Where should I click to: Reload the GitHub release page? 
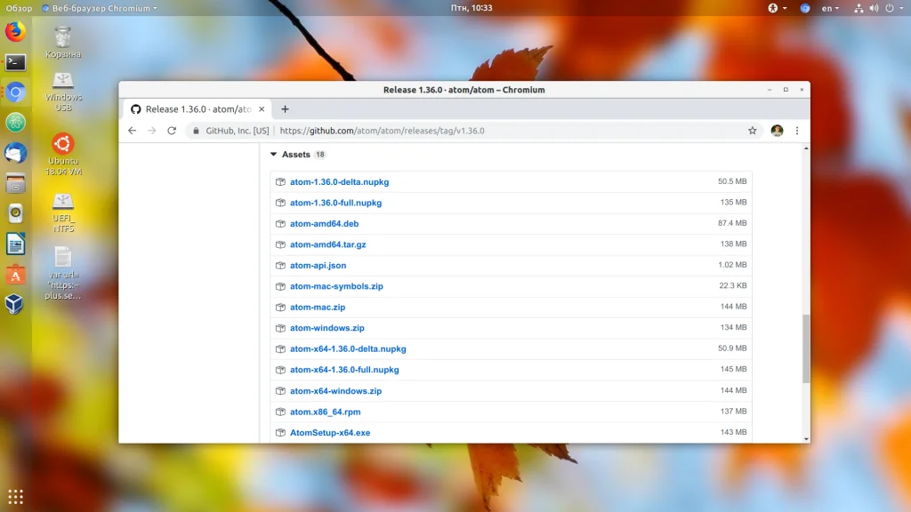[x=172, y=131]
